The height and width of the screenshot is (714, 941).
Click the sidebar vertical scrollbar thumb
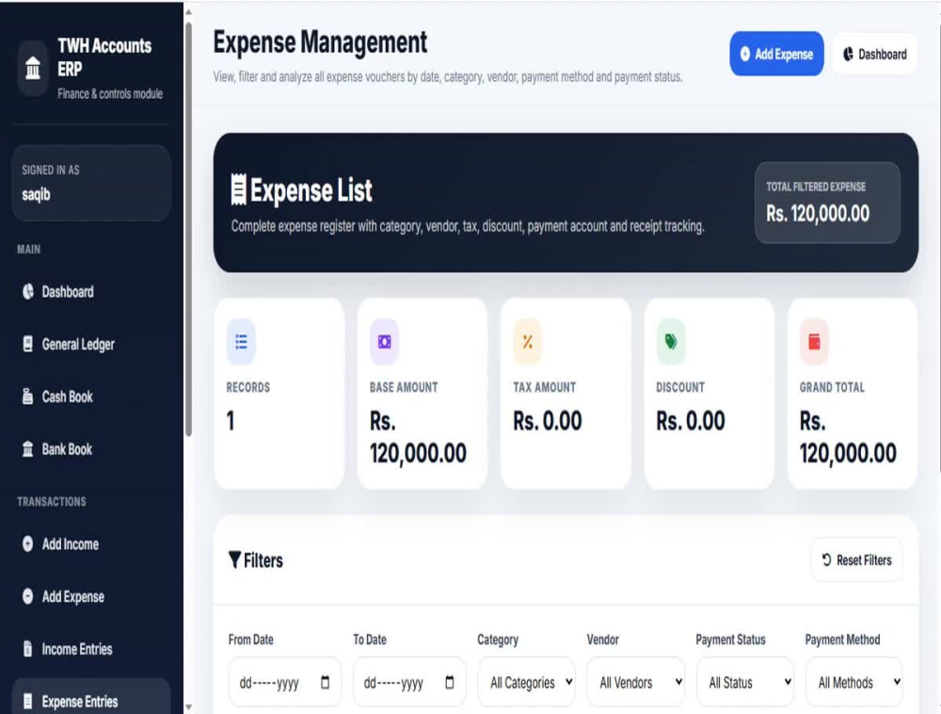coord(188,228)
